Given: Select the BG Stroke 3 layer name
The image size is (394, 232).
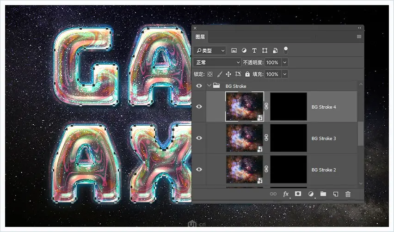Looking at the screenshot, I should pyautogui.click(x=324, y=138).
